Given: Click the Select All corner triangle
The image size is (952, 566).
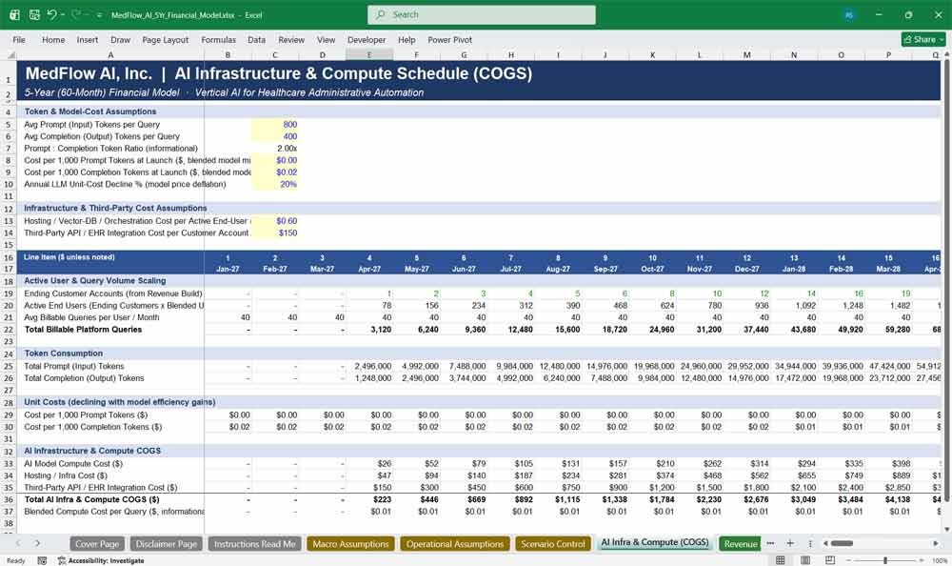Looking at the screenshot, I should [x=9, y=54].
